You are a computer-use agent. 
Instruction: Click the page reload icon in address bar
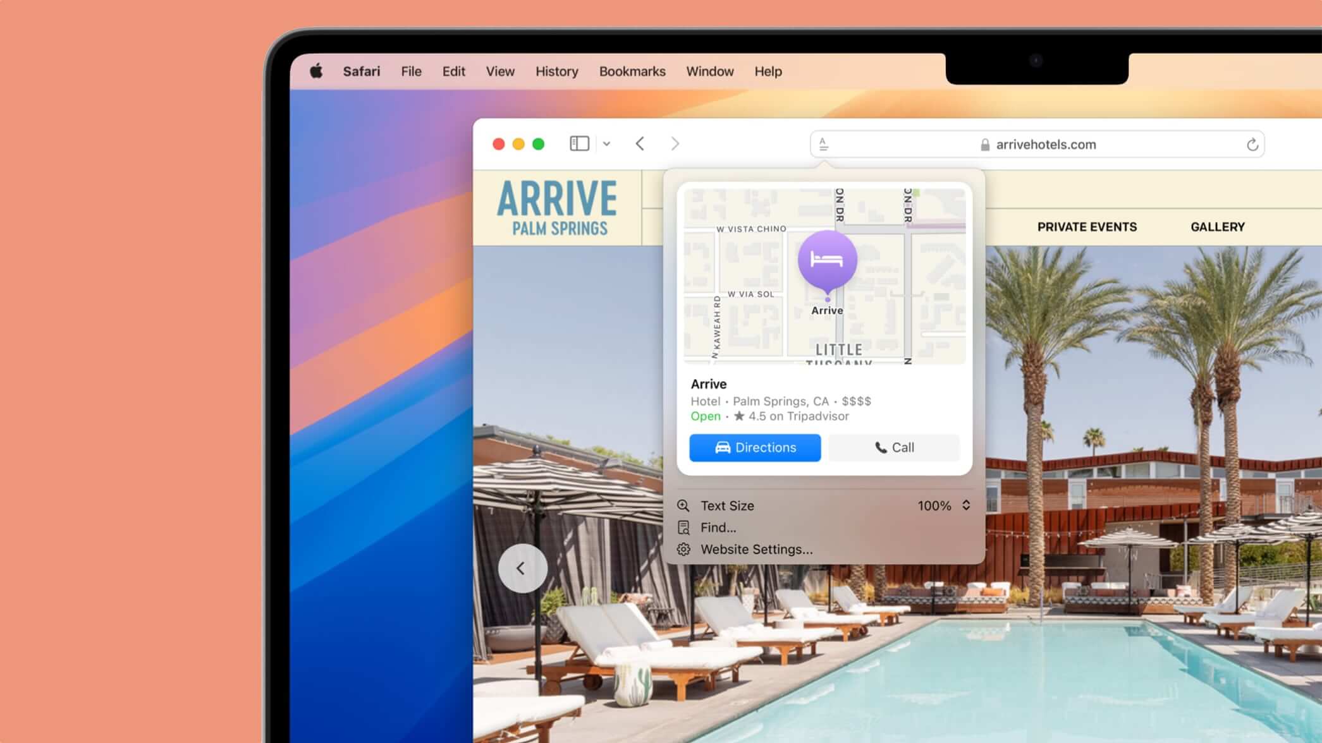pos(1253,144)
